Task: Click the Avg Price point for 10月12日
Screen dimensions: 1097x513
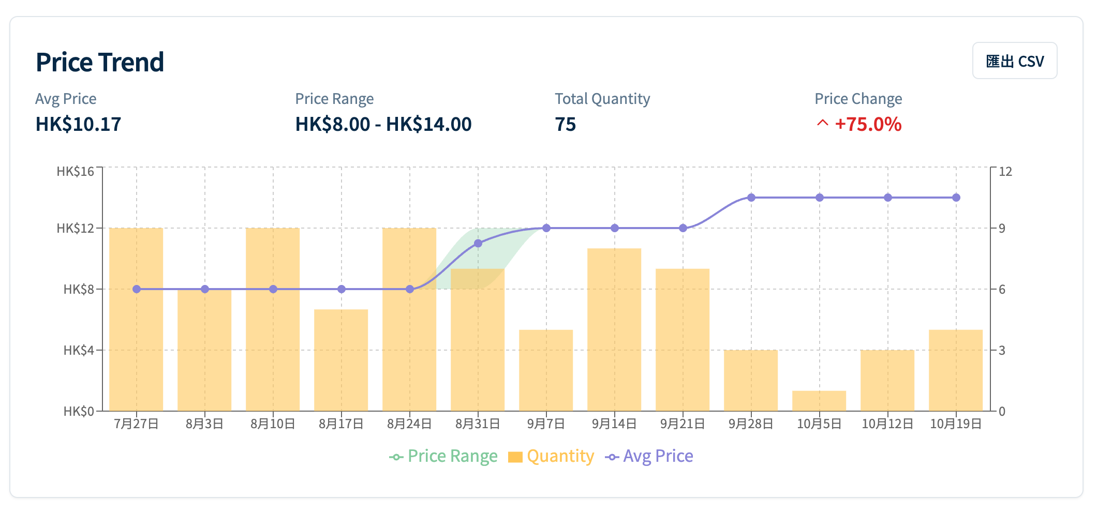Action: point(888,198)
